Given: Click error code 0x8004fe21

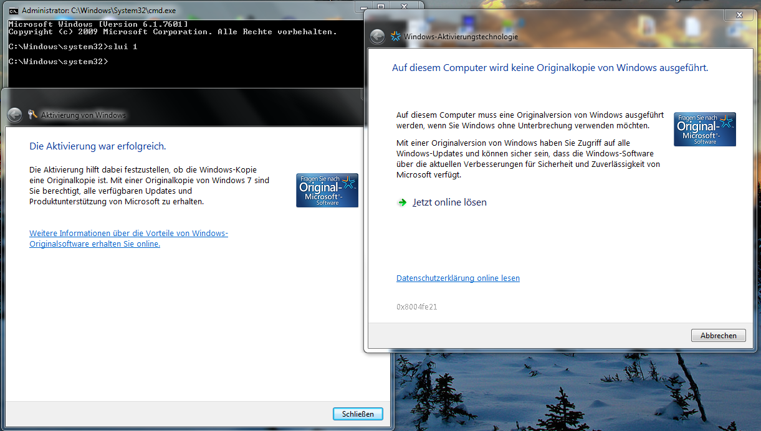Looking at the screenshot, I should click(x=417, y=307).
